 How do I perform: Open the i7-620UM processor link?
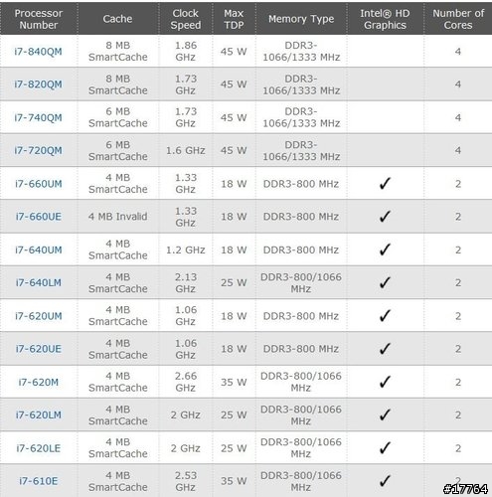click(x=39, y=316)
